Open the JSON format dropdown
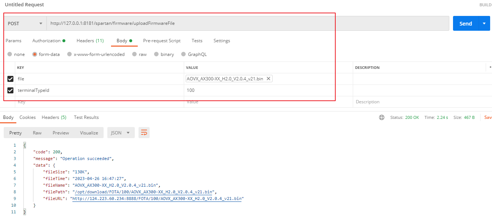 [121, 133]
